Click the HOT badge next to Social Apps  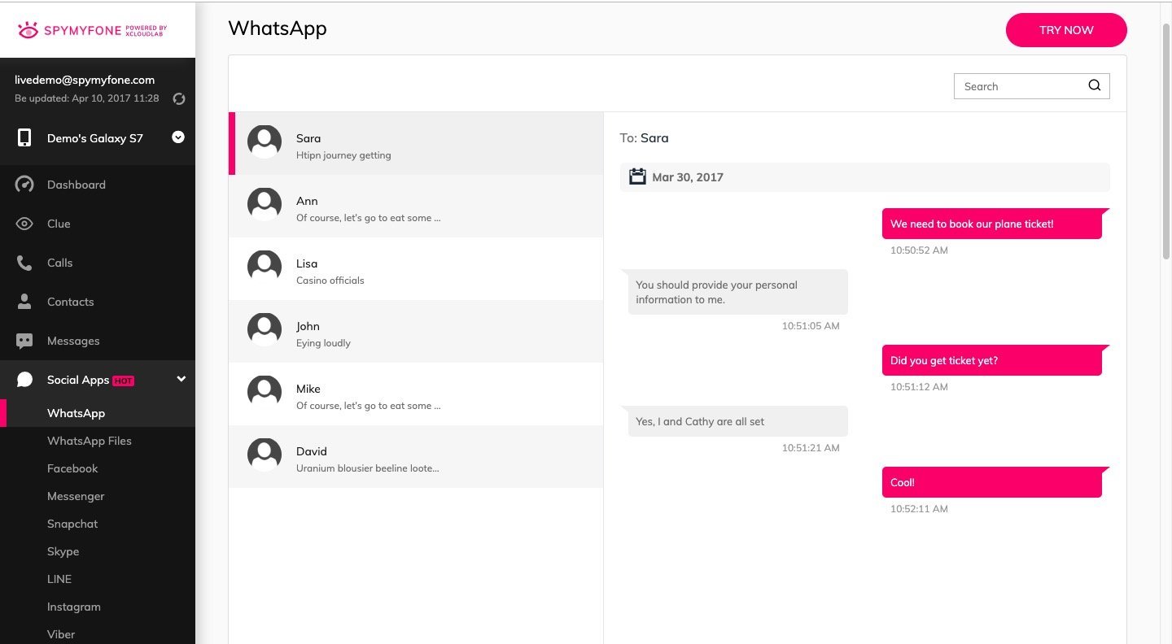click(123, 381)
